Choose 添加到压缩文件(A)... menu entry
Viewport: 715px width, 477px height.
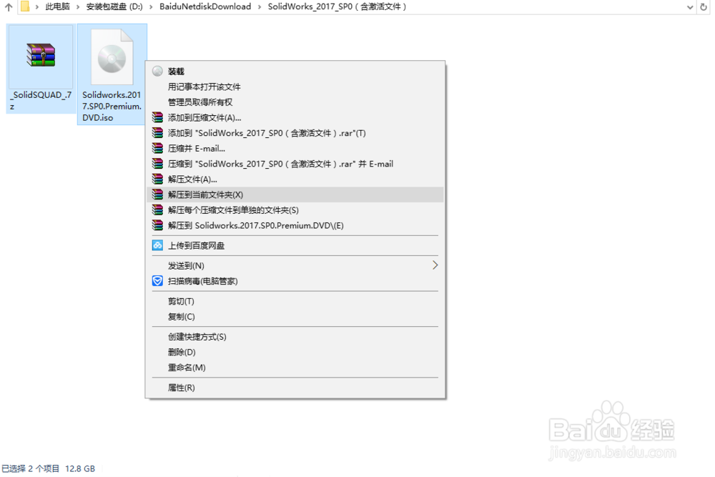click(295, 118)
